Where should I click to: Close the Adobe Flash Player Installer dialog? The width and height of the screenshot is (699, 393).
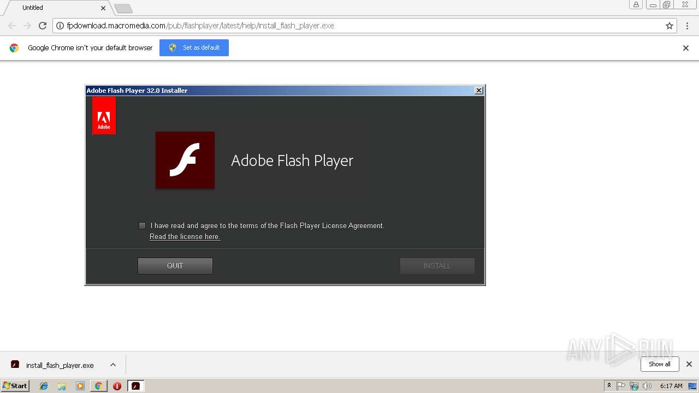coord(479,91)
